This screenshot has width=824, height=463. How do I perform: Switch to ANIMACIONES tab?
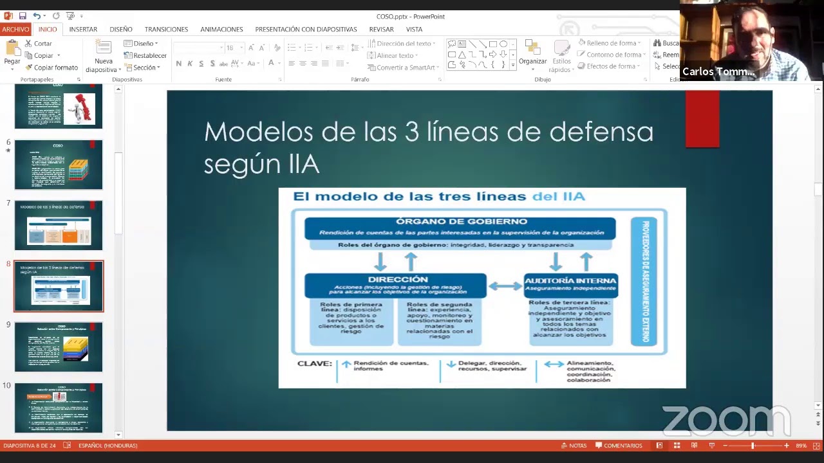click(x=221, y=29)
